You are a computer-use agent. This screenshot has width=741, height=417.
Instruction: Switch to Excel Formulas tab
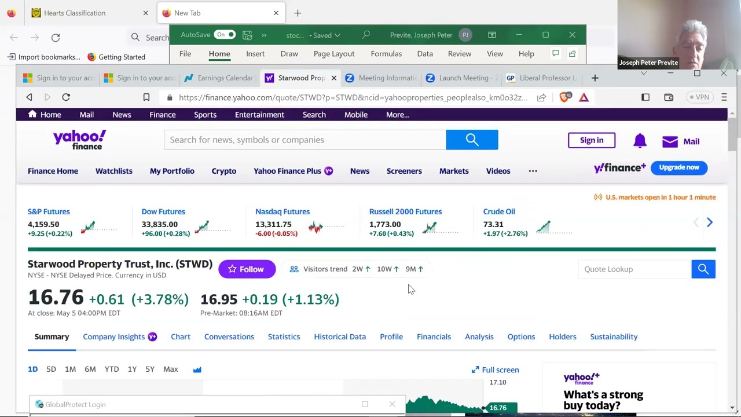[386, 54]
